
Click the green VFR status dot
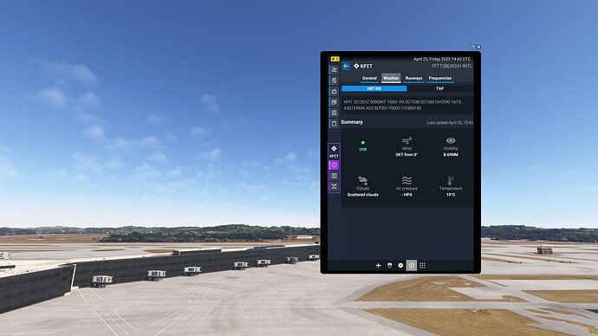(x=362, y=143)
